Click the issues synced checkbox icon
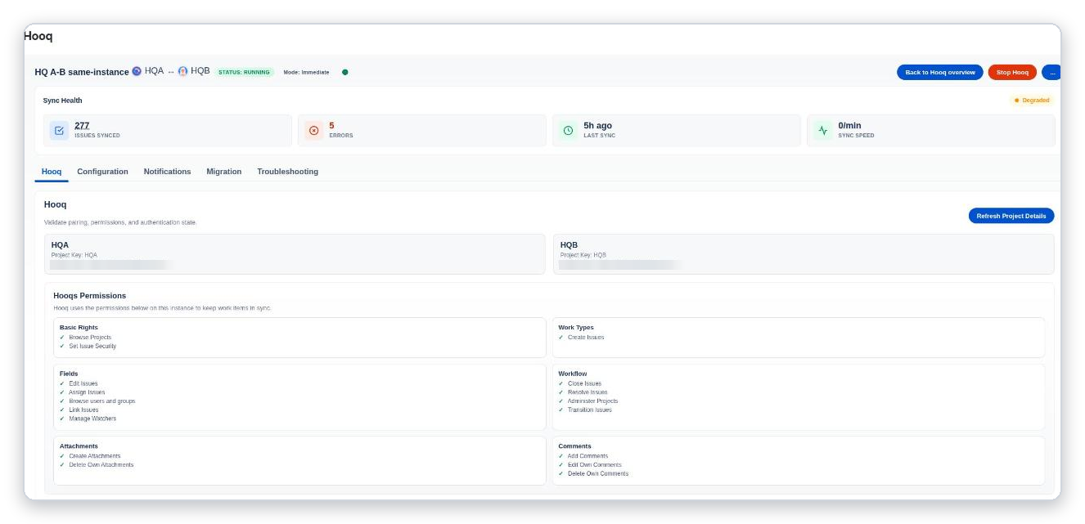Image resolution: width=1085 pixels, height=524 pixels. 59,130
